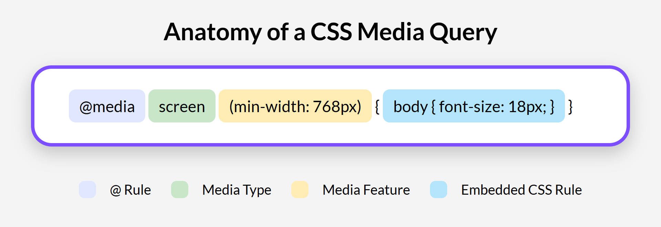Select the "Media Feature" legend label

[366, 190]
